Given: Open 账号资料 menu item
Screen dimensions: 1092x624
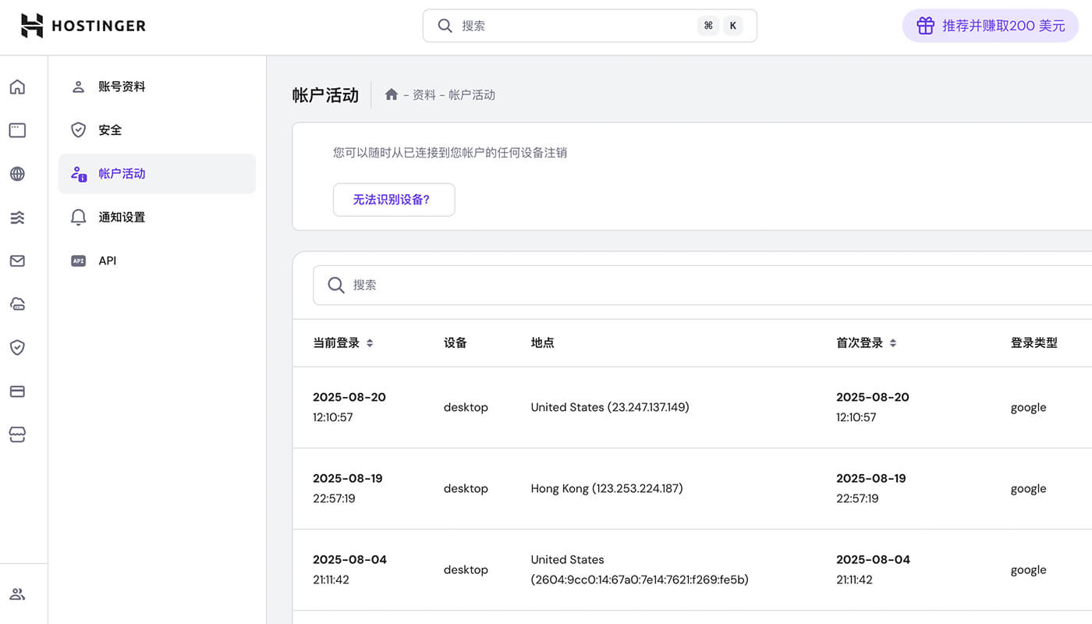Looking at the screenshot, I should point(157,87).
